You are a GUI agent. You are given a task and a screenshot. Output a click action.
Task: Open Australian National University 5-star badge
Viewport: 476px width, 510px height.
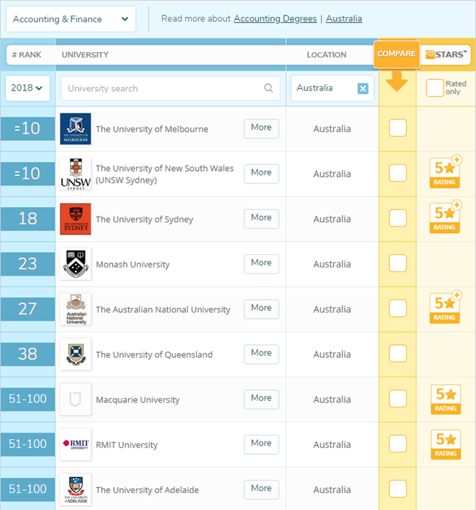click(445, 308)
